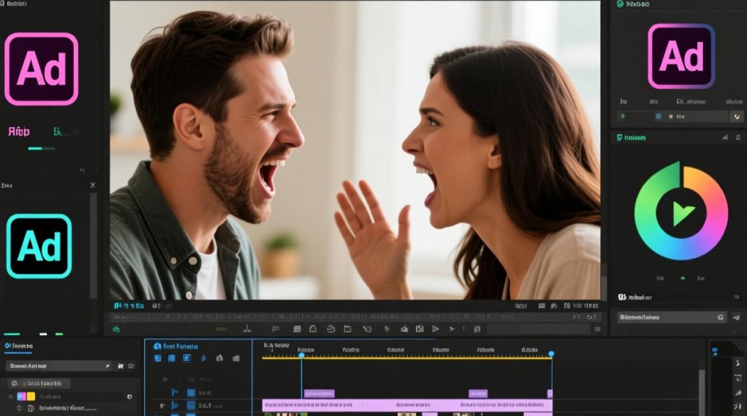Select the pink Ad logo in left panel
Screen dimensions: 747x416
pyautogui.click(x=41, y=69)
